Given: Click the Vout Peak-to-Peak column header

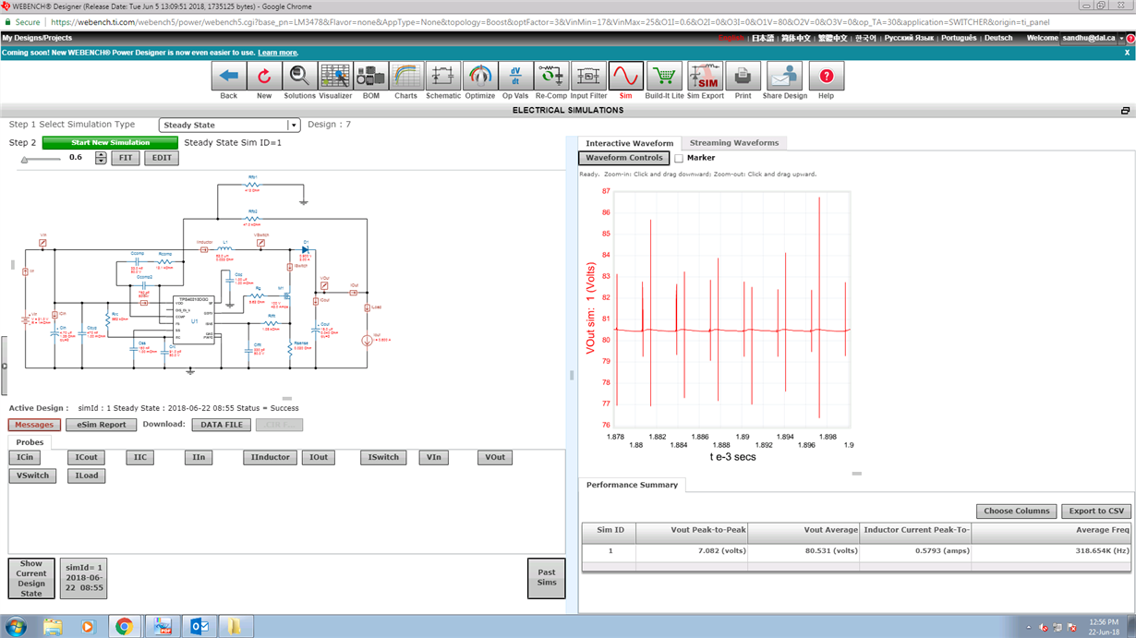Looking at the screenshot, I should (x=692, y=531).
